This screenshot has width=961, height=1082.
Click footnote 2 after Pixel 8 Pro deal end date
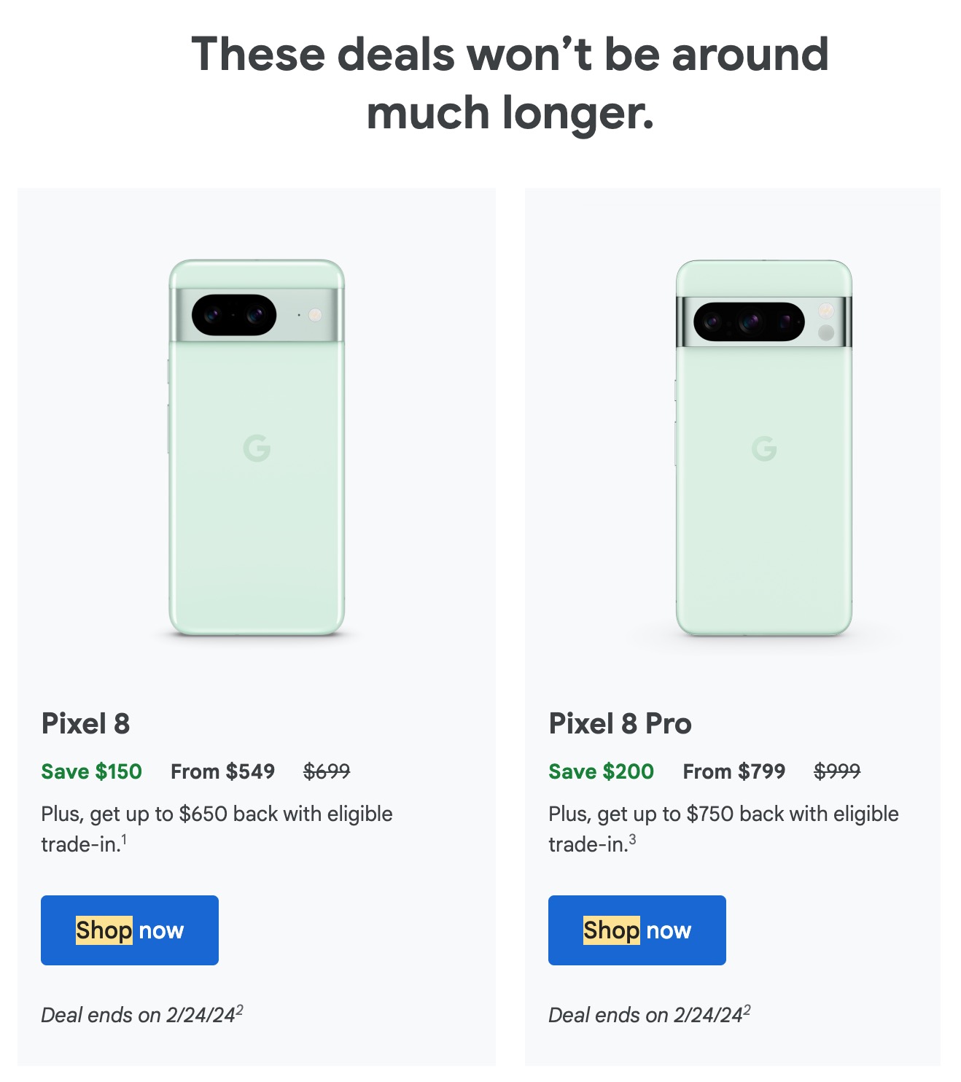pyautogui.click(x=747, y=1009)
